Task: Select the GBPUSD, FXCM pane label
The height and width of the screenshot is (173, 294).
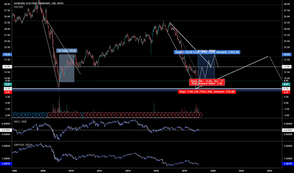Action: coord(23,145)
